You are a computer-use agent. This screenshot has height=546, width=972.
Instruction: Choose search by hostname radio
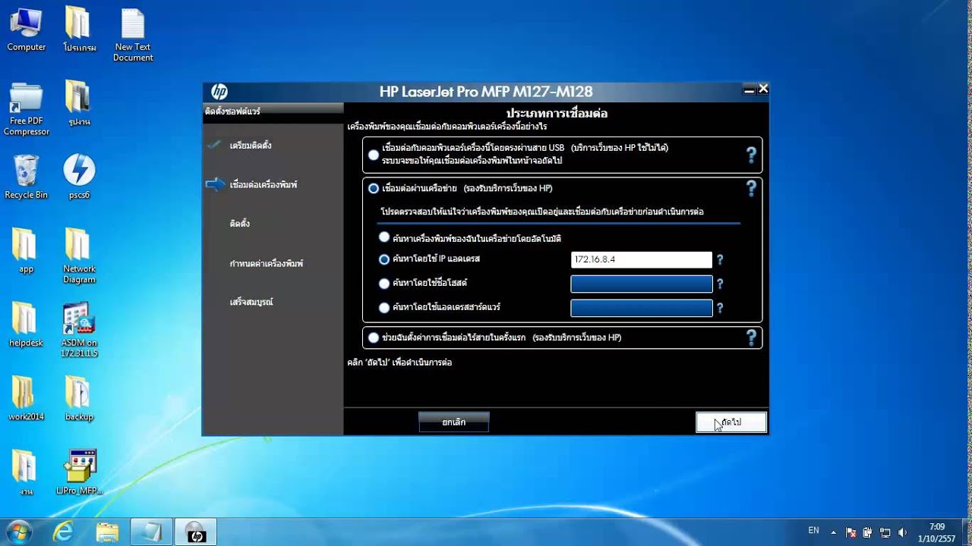tap(384, 284)
